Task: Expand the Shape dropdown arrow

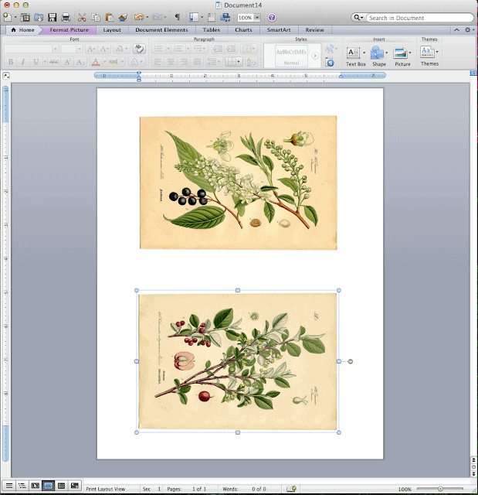Action: tap(387, 53)
